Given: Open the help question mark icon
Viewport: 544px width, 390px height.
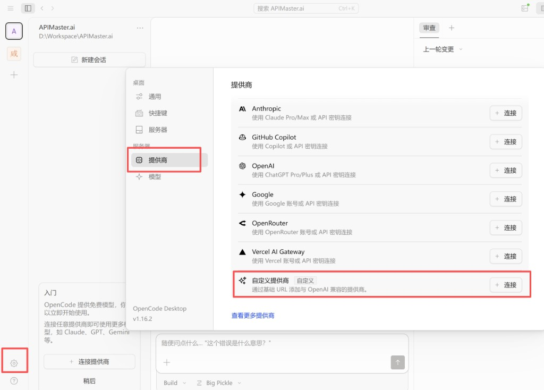Looking at the screenshot, I should coord(14,380).
